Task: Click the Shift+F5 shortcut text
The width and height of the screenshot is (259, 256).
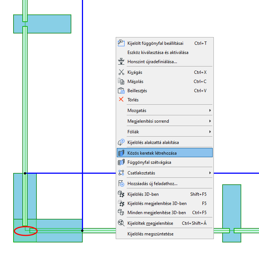Action: click(198, 194)
